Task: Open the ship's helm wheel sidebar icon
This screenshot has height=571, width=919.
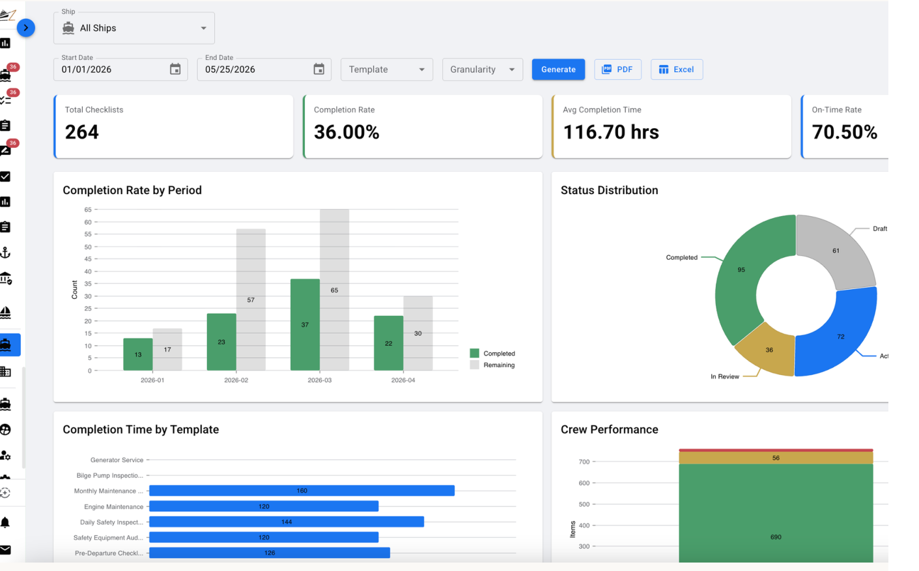Action: point(5,430)
